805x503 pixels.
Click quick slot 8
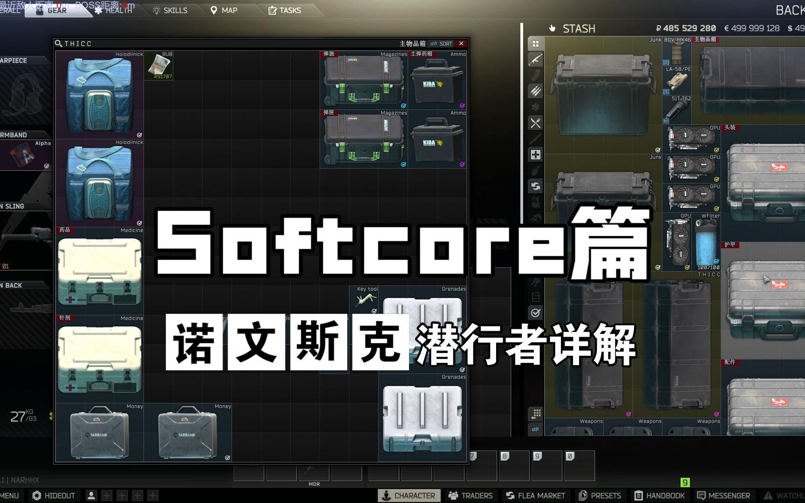[514, 465]
